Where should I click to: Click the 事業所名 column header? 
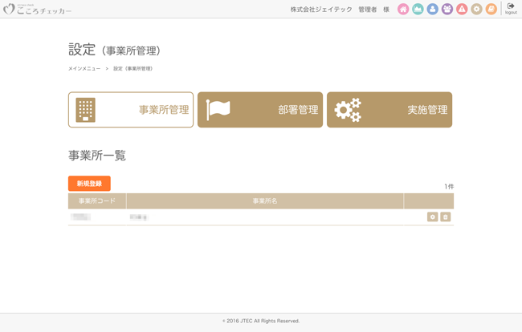pyautogui.click(x=265, y=200)
